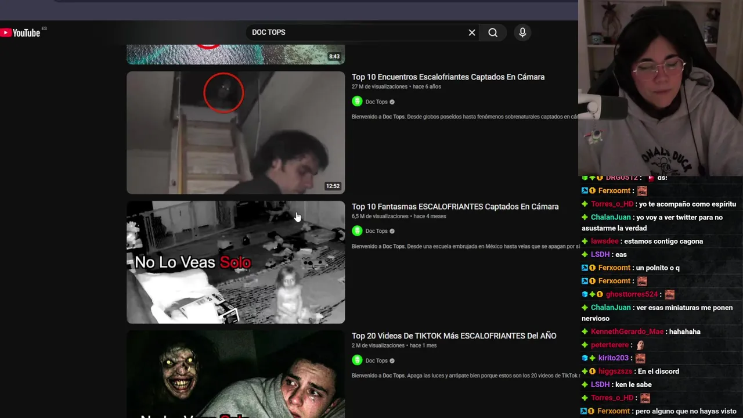Clear the search box with the X

click(472, 33)
